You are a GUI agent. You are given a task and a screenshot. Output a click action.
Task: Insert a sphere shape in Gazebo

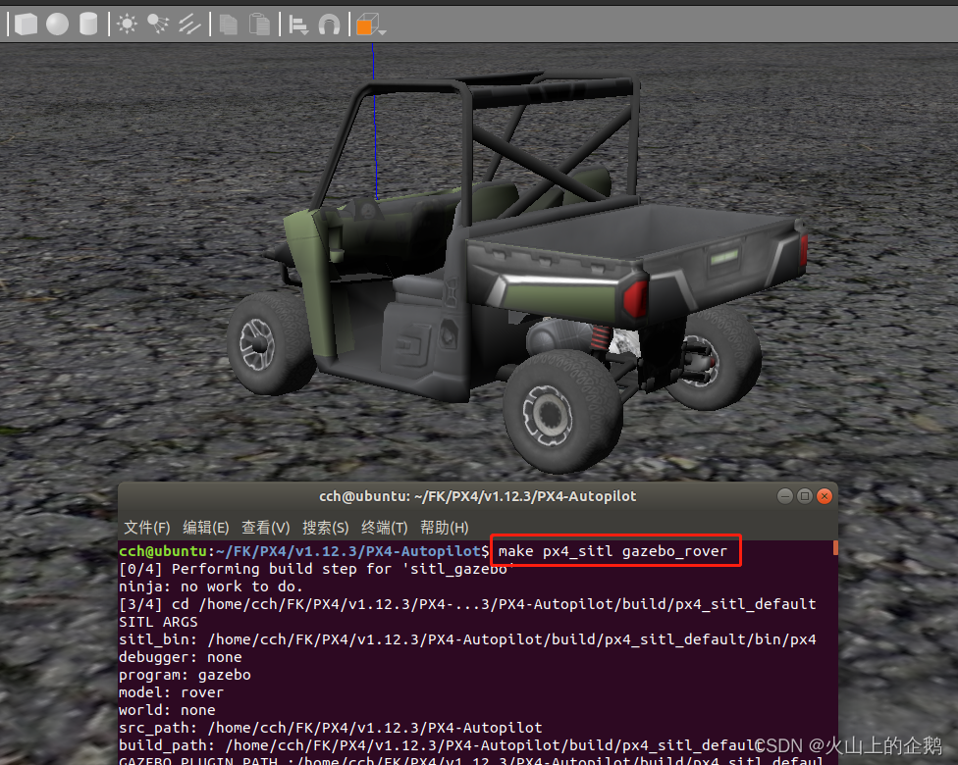[x=58, y=25]
